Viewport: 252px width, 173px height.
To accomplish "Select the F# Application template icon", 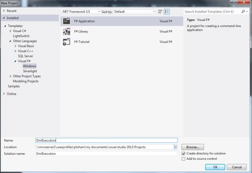I will point(67,21).
